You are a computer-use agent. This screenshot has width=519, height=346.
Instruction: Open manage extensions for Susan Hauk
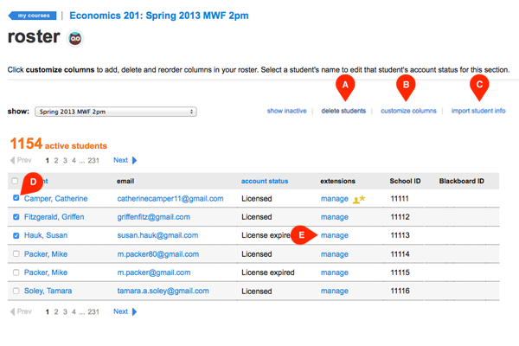click(x=335, y=235)
